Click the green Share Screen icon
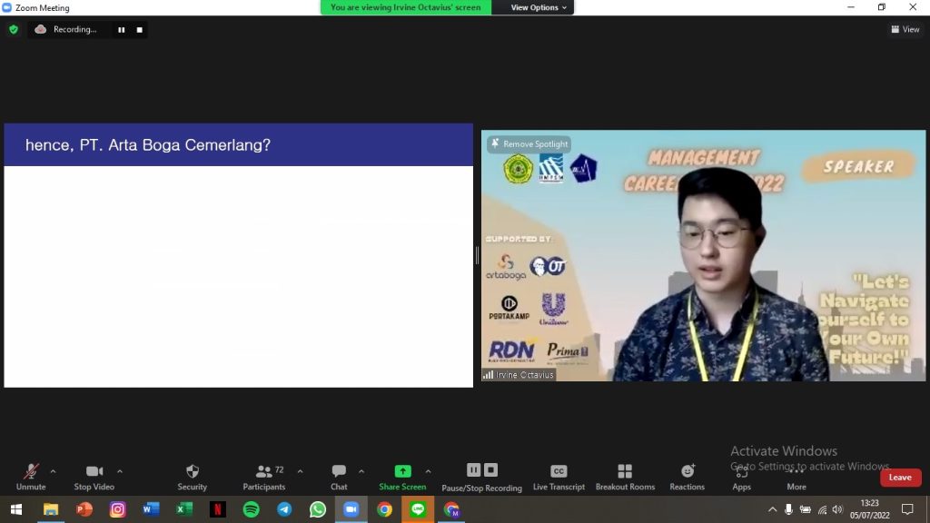 coord(402,471)
